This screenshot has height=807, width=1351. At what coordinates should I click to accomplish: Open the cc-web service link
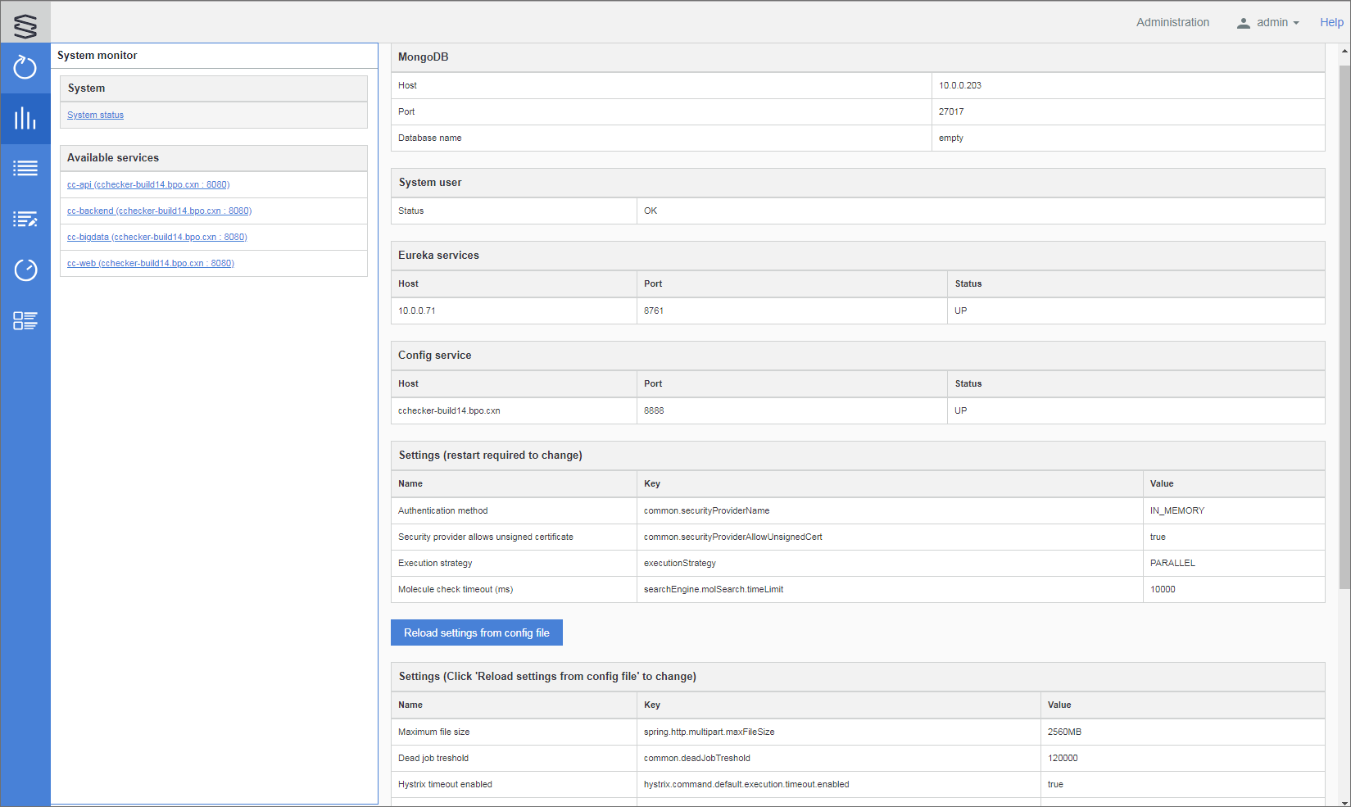[x=151, y=264]
